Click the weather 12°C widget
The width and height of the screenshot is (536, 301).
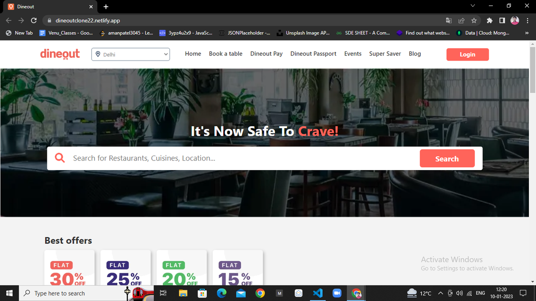click(x=419, y=293)
